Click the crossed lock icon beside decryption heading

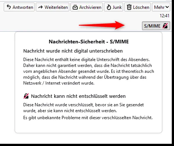26,96
